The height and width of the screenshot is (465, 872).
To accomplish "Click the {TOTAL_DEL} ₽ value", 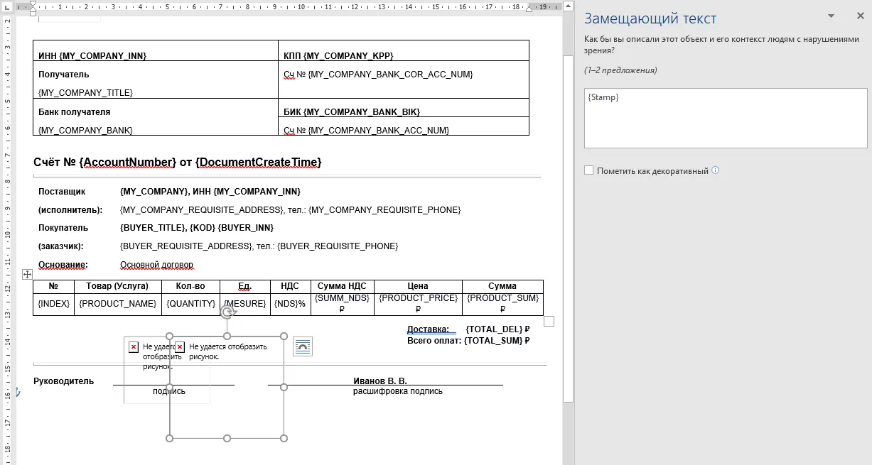I will [498, 329].
